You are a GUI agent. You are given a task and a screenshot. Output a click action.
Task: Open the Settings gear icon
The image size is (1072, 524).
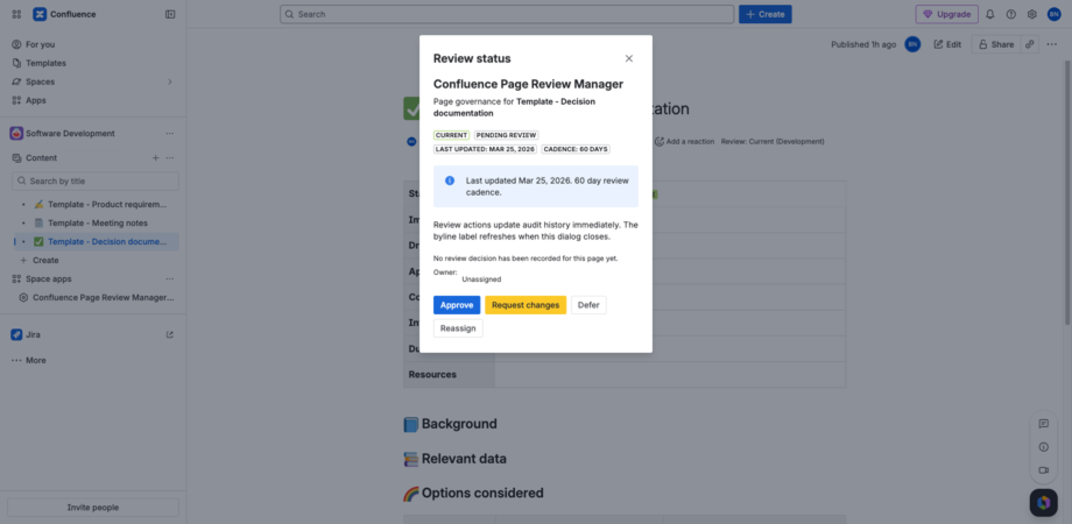click(1032, 14)
